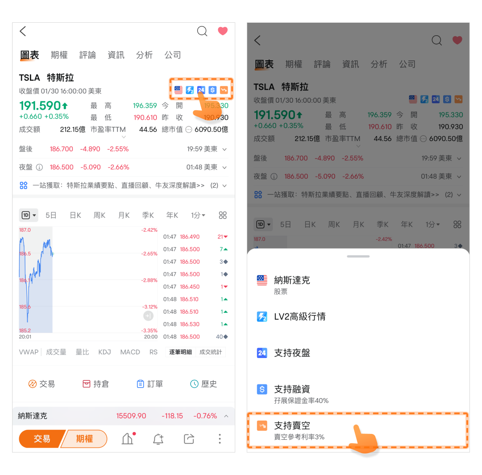Tap the orange 交易 trade button
This screenshot has width=482, height=475.
pyautogui.click(x=42, y=439)
